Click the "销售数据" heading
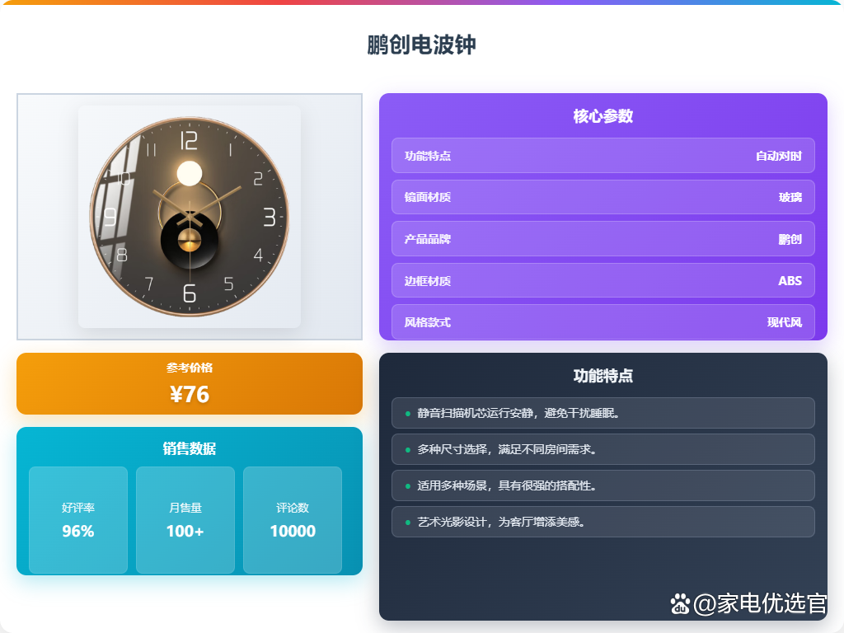This screenshot has height=633, width=844. (x=190, y=448)
